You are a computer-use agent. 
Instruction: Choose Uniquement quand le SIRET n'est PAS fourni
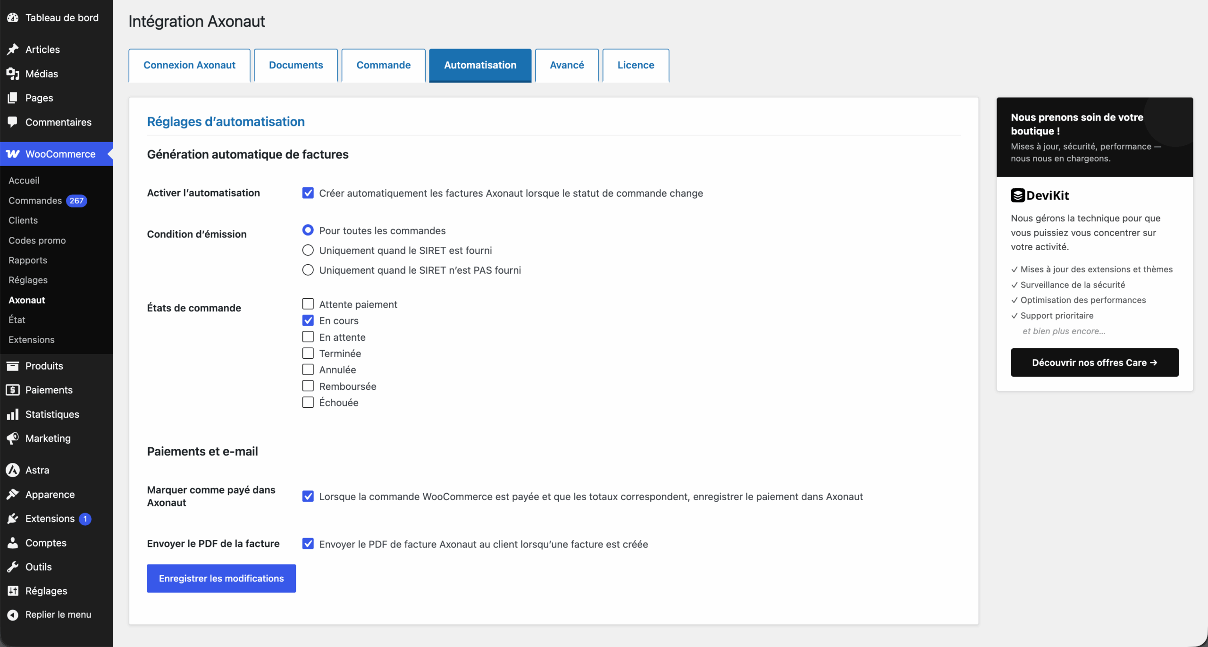click(308, 270)
